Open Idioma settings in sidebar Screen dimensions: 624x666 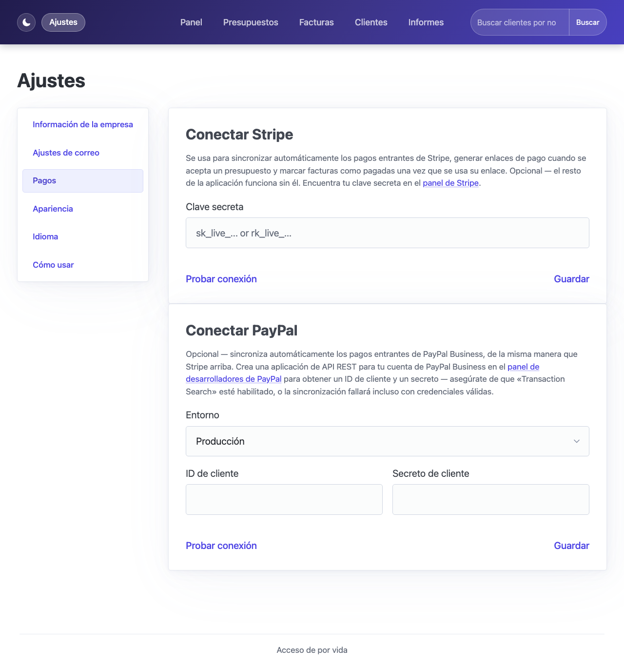click(83, 237)
